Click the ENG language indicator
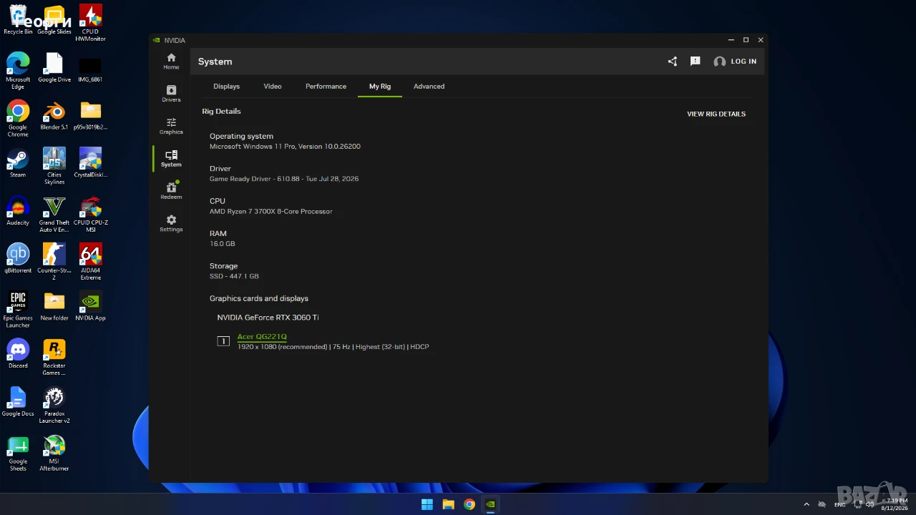The height and width of the screenshot is (515, 916). click(x=840, y=504)
